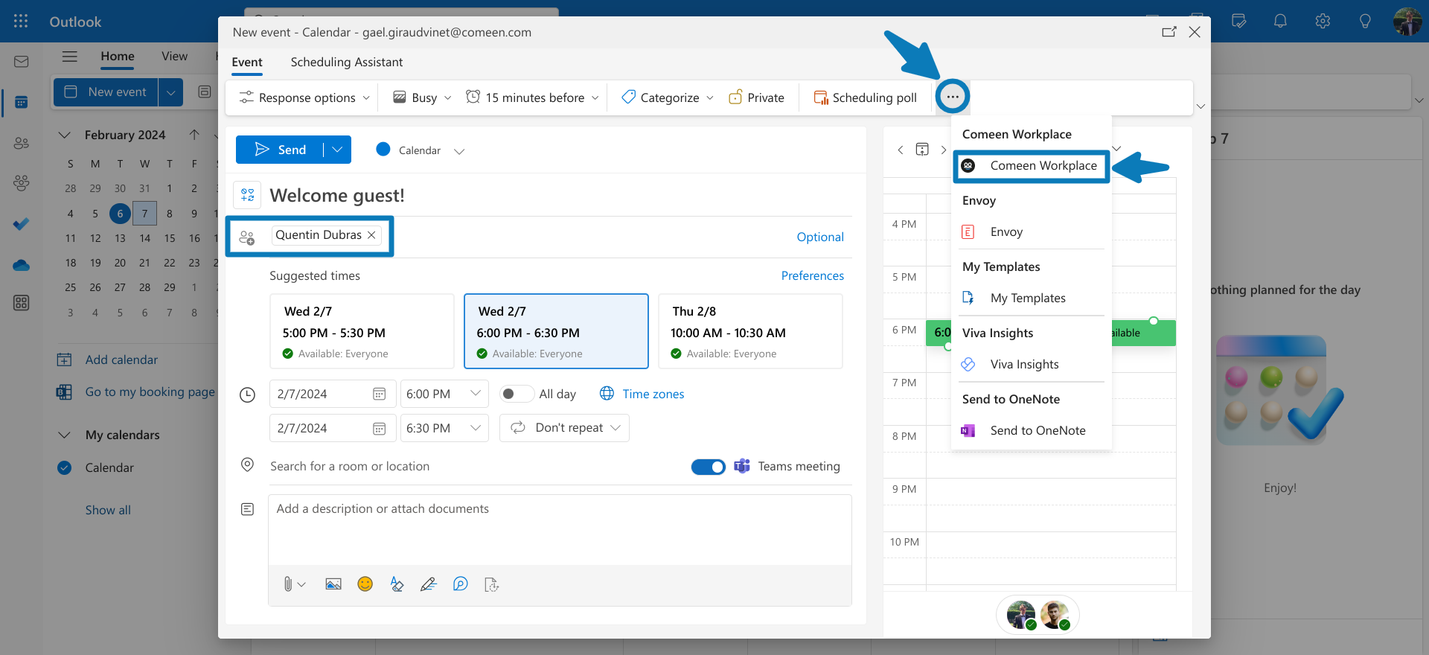
Task: Toggle Private for this event
Action: click(756, 98)
